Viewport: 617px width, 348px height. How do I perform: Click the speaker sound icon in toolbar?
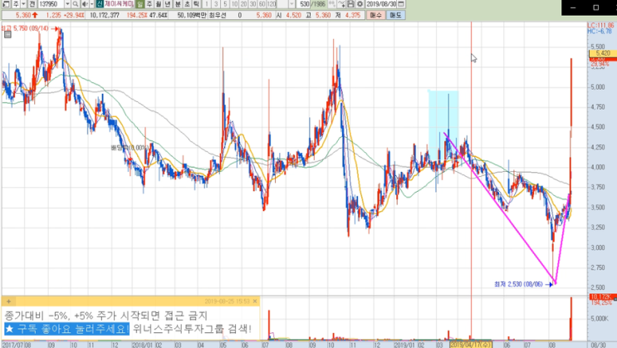(x=85, y=4)
